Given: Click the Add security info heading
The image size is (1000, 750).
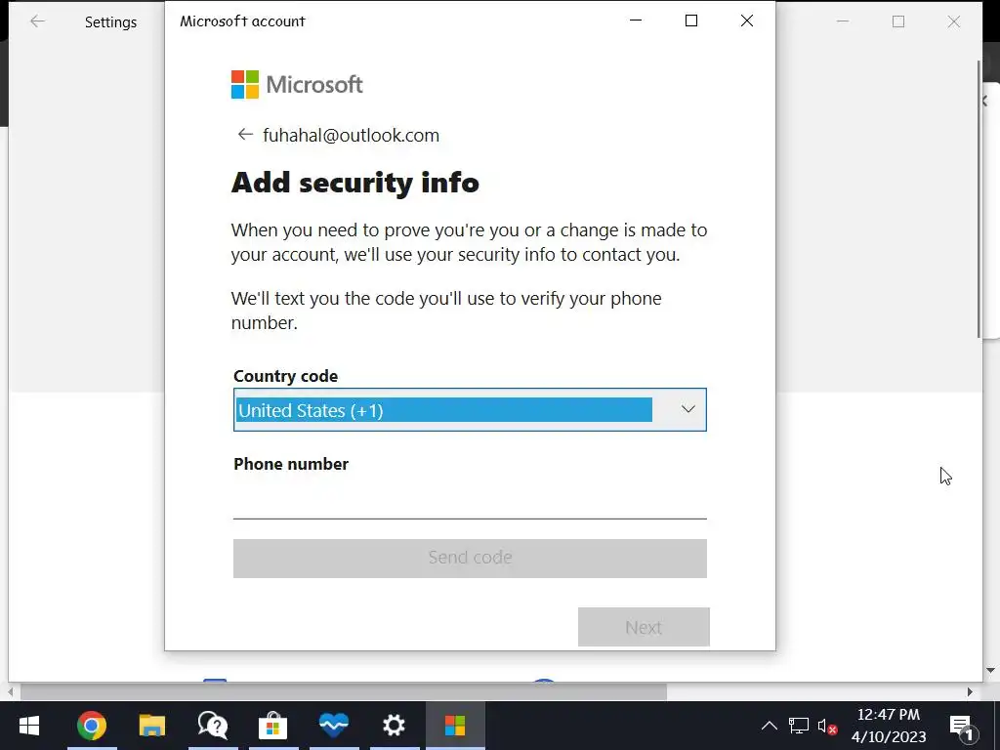Looking at the screenshot, I should point(354,183).
